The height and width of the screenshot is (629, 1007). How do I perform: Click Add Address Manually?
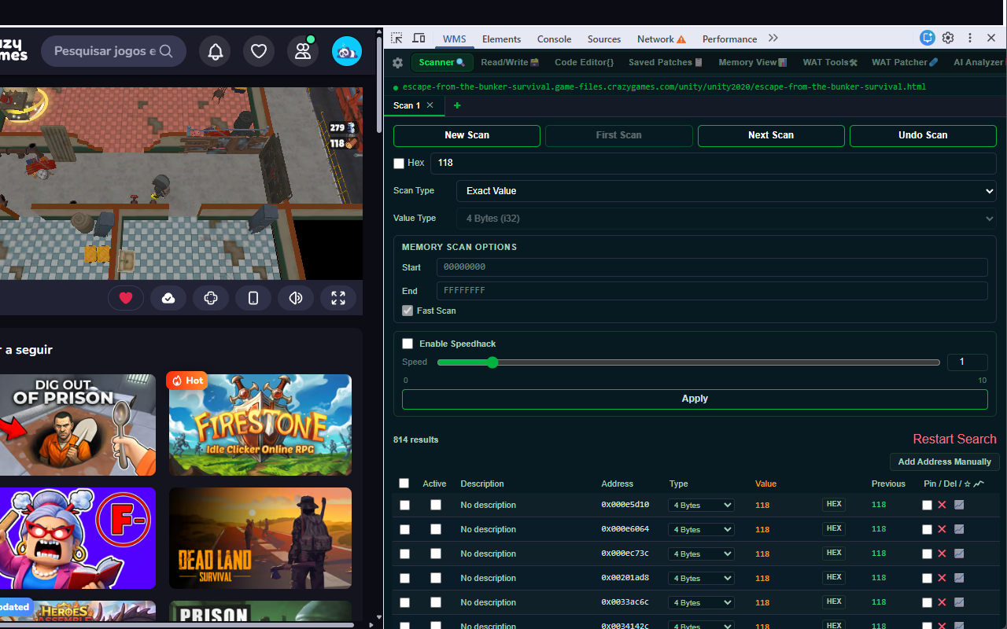945,462
